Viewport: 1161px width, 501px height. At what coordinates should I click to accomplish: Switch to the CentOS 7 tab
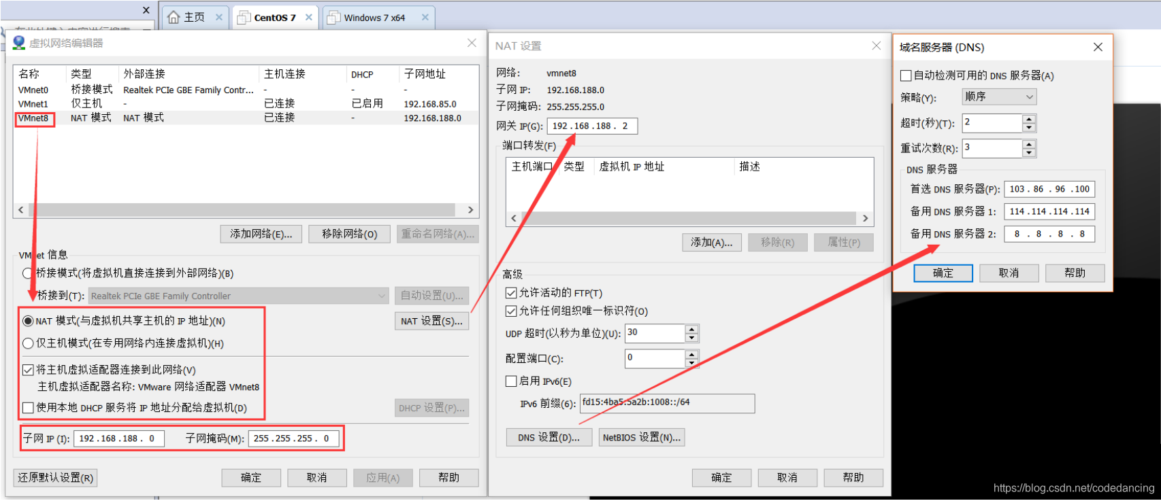click(x=274, y=18)
